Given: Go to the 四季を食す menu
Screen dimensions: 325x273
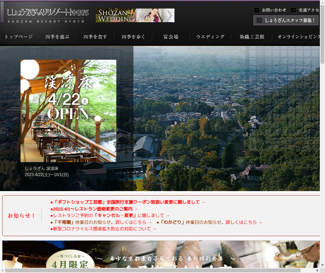Looking at the screenshot, I should point(95,37).
